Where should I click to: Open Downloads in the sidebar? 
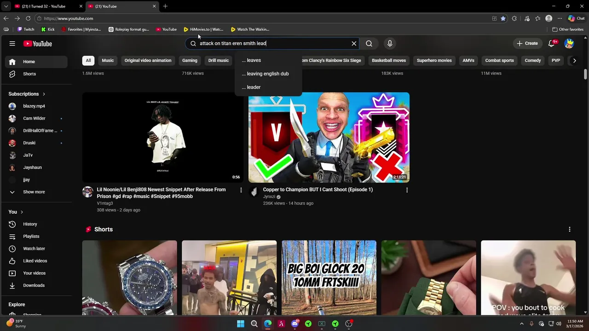tap(37, 285)
